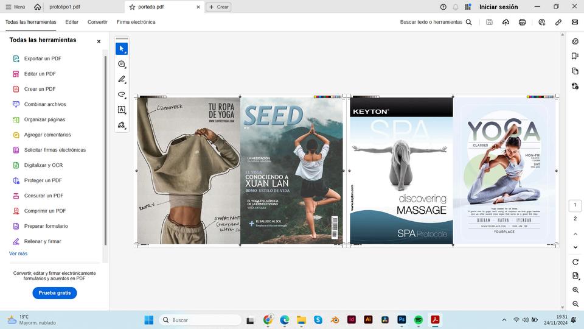Click the taskbar Buscar search box

(x=200, y=320)
